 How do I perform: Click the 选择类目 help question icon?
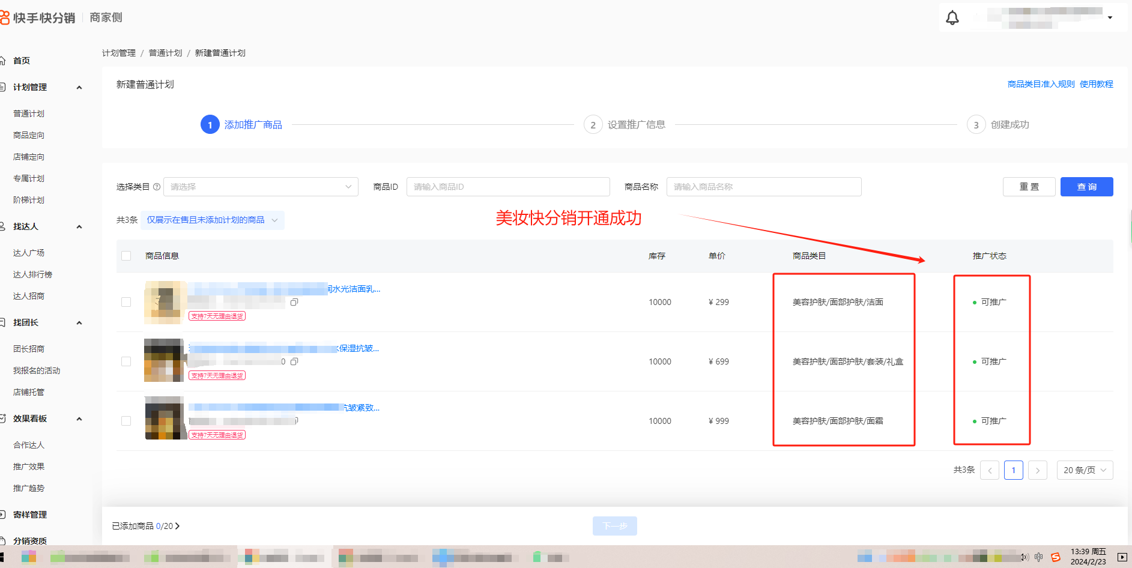tap(157, 187)
